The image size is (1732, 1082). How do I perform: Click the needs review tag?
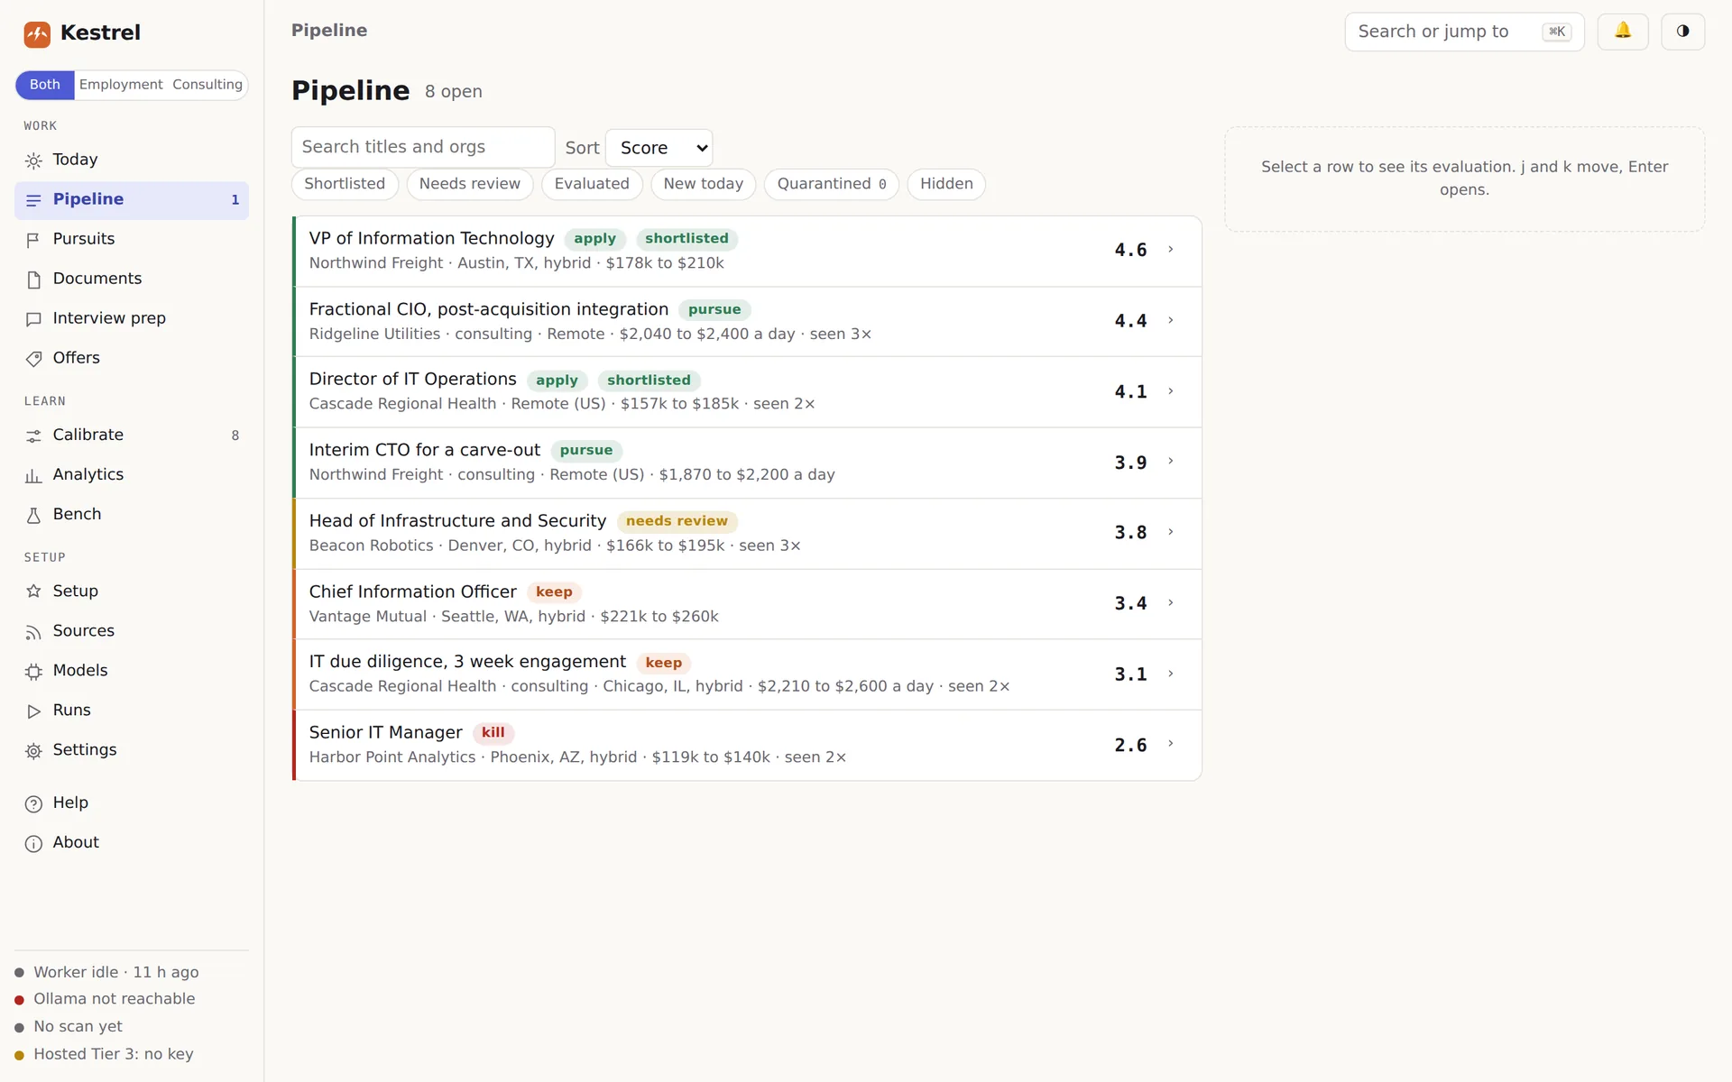point(677,521)
